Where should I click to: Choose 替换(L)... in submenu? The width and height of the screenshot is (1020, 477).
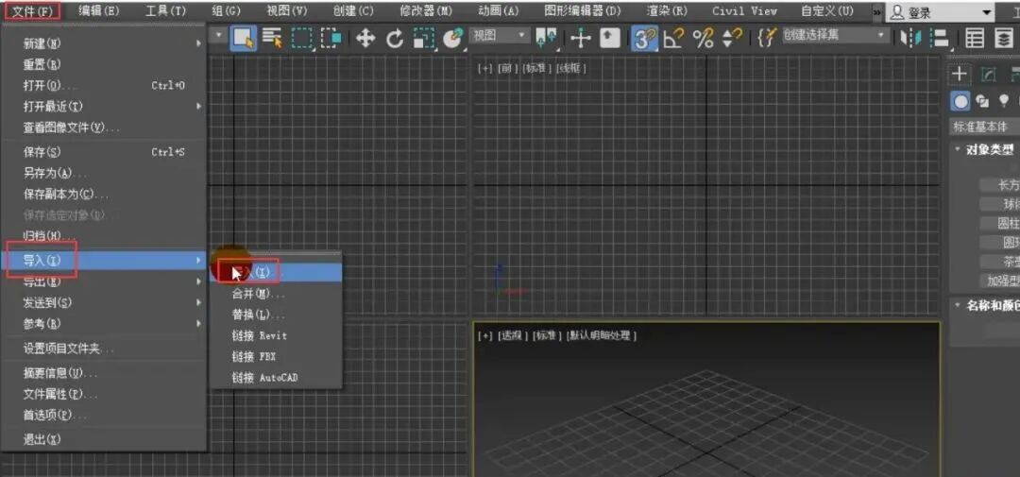click(277, 315)
